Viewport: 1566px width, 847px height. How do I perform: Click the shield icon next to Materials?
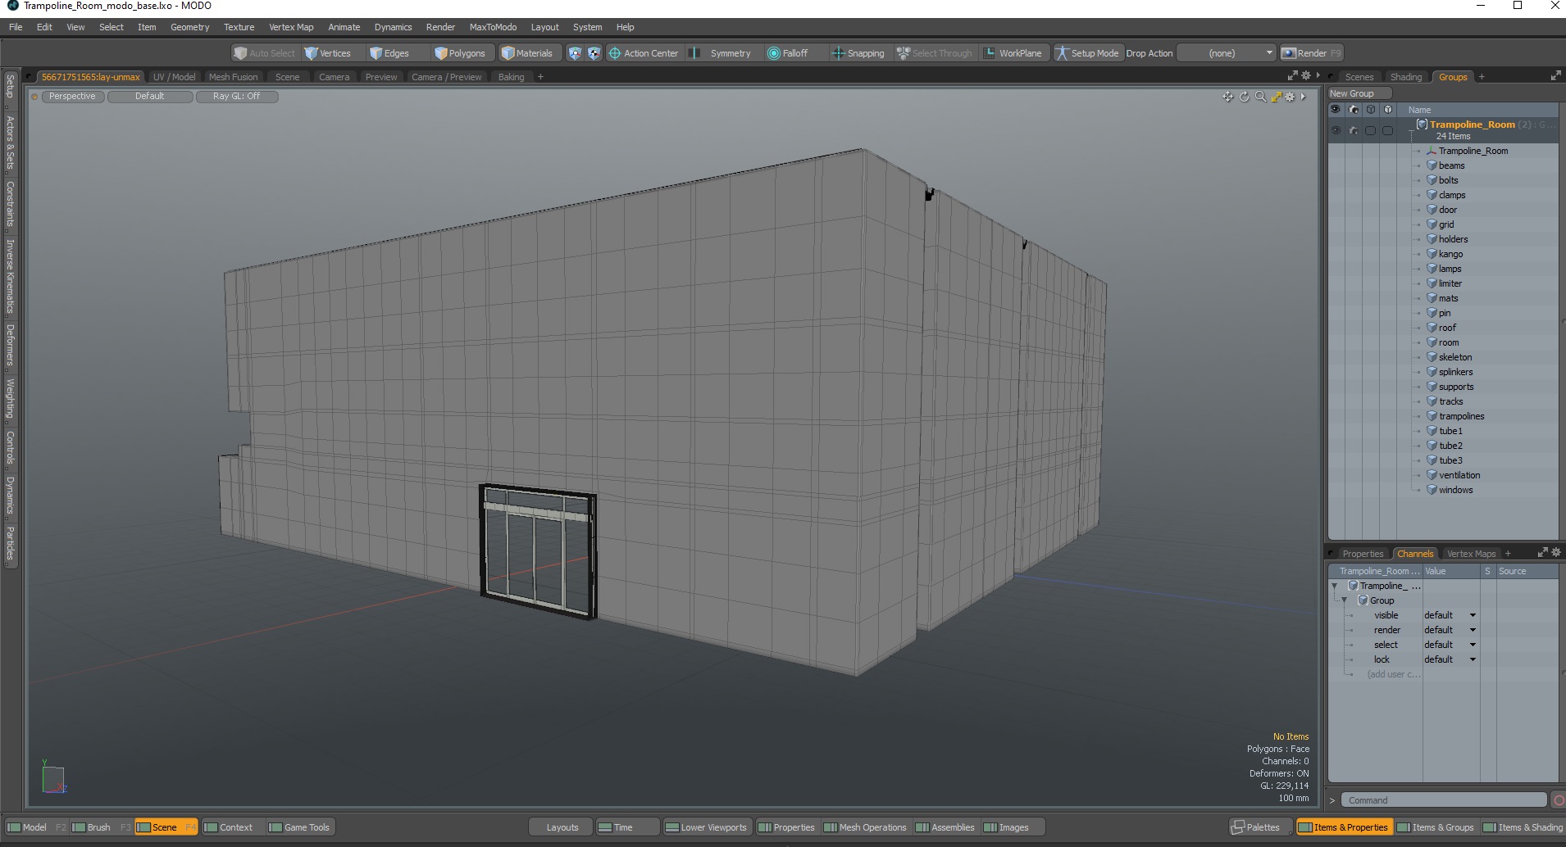(575, 53)
